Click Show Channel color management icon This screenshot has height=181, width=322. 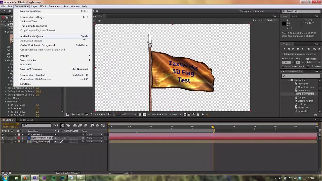pyautogui.click(x=118, y=115)
